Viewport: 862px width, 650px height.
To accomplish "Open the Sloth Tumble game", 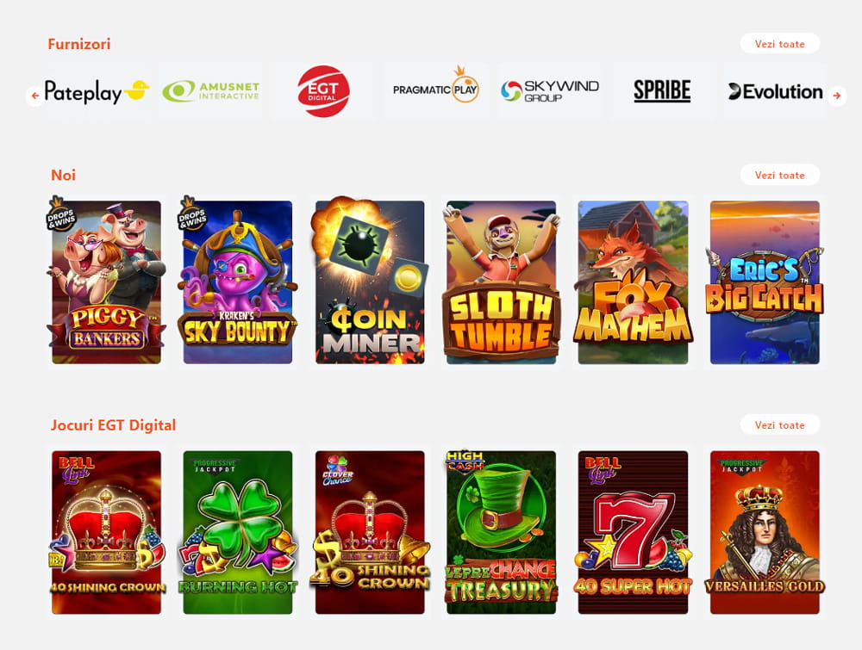I will [501, 282].
